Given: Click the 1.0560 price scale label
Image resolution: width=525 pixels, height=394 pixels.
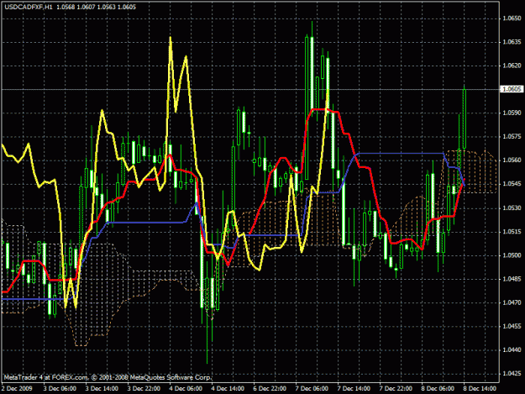Looking at the screenshot, I should pyautogui.click(x=512, y=160).
